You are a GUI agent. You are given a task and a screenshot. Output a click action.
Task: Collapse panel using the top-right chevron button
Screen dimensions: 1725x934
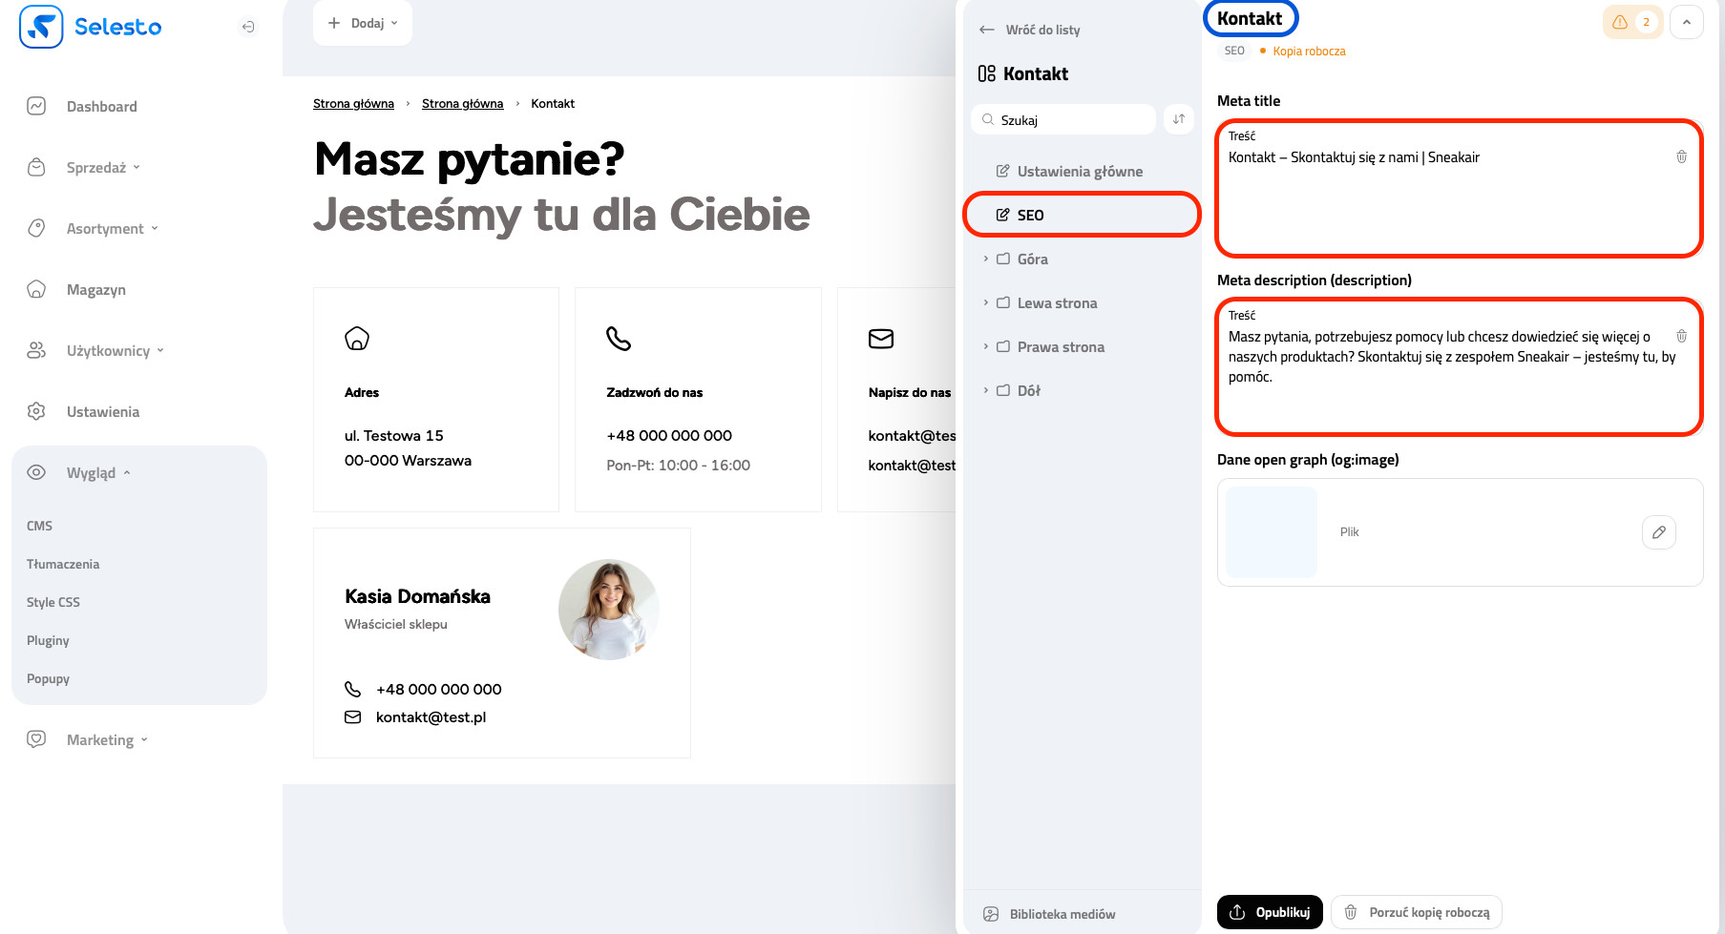[x=1686, y=22]
